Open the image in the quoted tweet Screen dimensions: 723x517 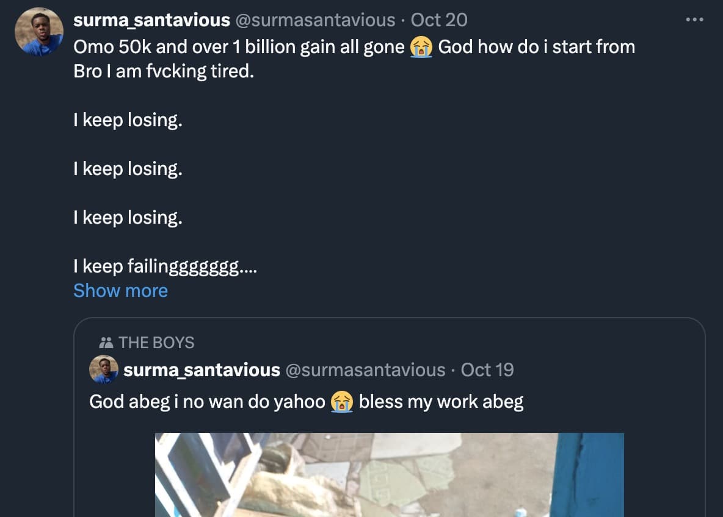389,474
